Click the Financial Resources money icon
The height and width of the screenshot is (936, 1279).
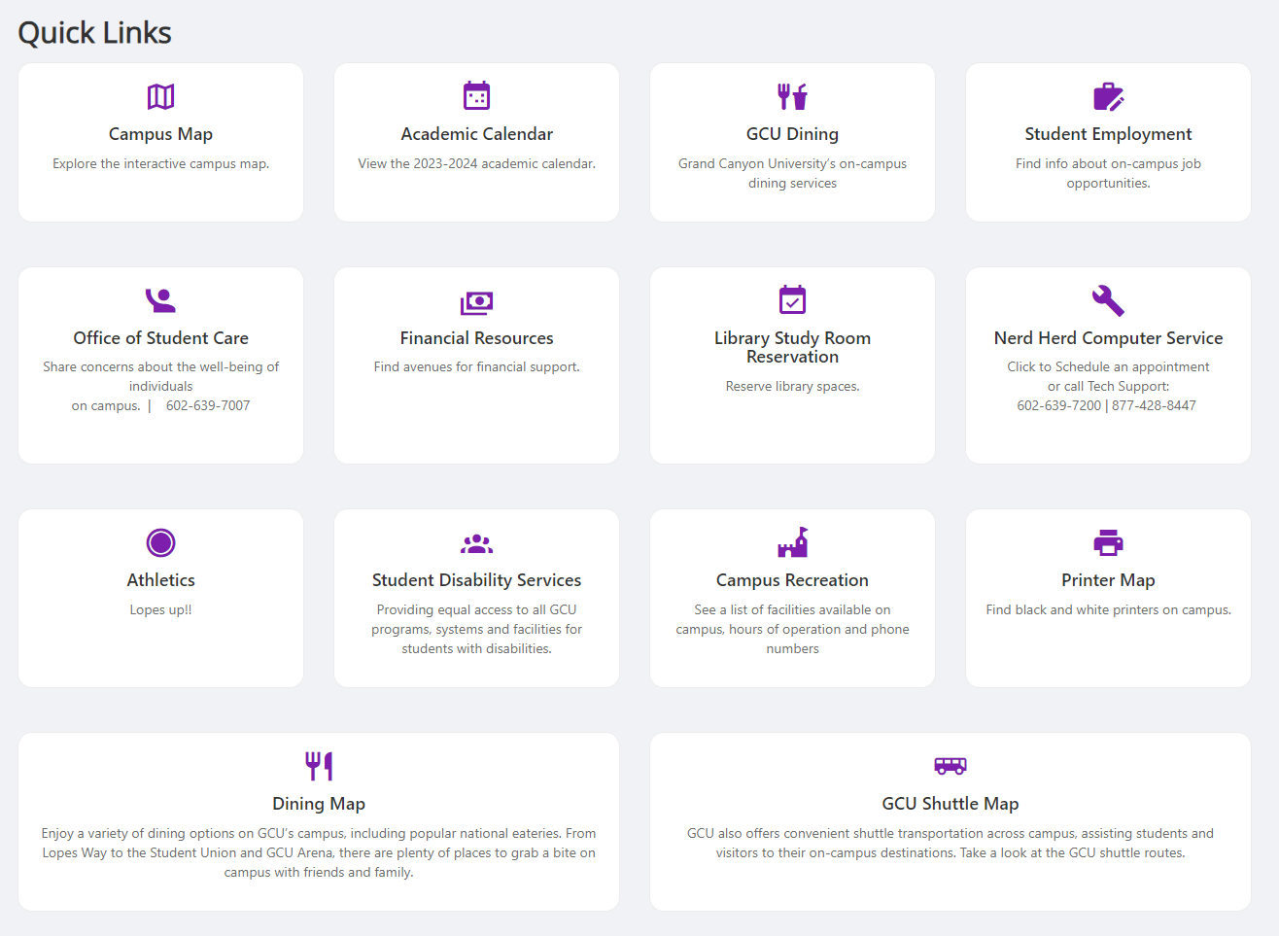(x=476, y=303)
